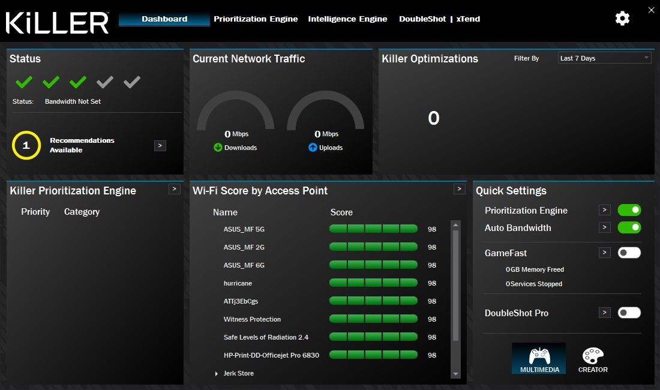
Task: Select the ATTj3EbCgs access point
Action: point(241,301)
